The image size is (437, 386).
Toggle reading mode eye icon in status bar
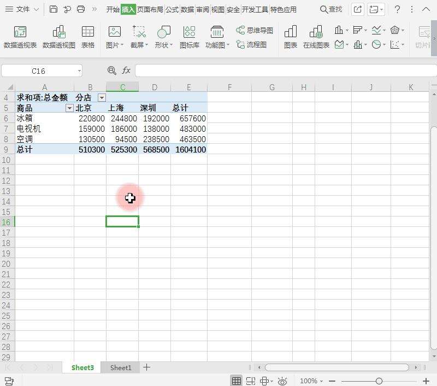tap(282, 381)
